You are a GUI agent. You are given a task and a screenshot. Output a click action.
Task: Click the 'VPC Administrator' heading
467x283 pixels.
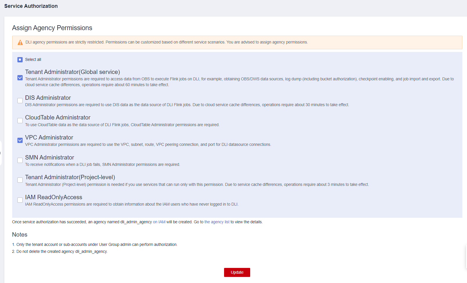click(x=49, y=137)
